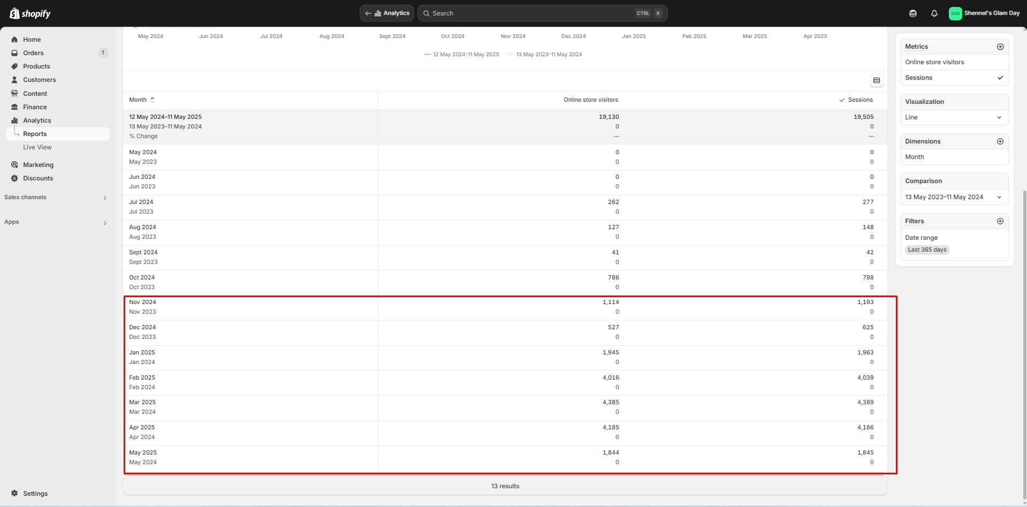Toggle table layout icon above Sessions column

(x=876, y=80)
